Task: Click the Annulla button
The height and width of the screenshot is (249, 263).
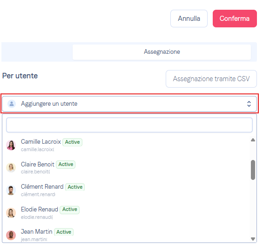Action: (x=189, y=19)
